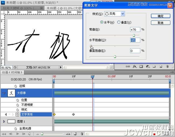The height and width of the screenshot is (137, 175).
Task: Open the fx layer style menu
Action: coord(135,67)
